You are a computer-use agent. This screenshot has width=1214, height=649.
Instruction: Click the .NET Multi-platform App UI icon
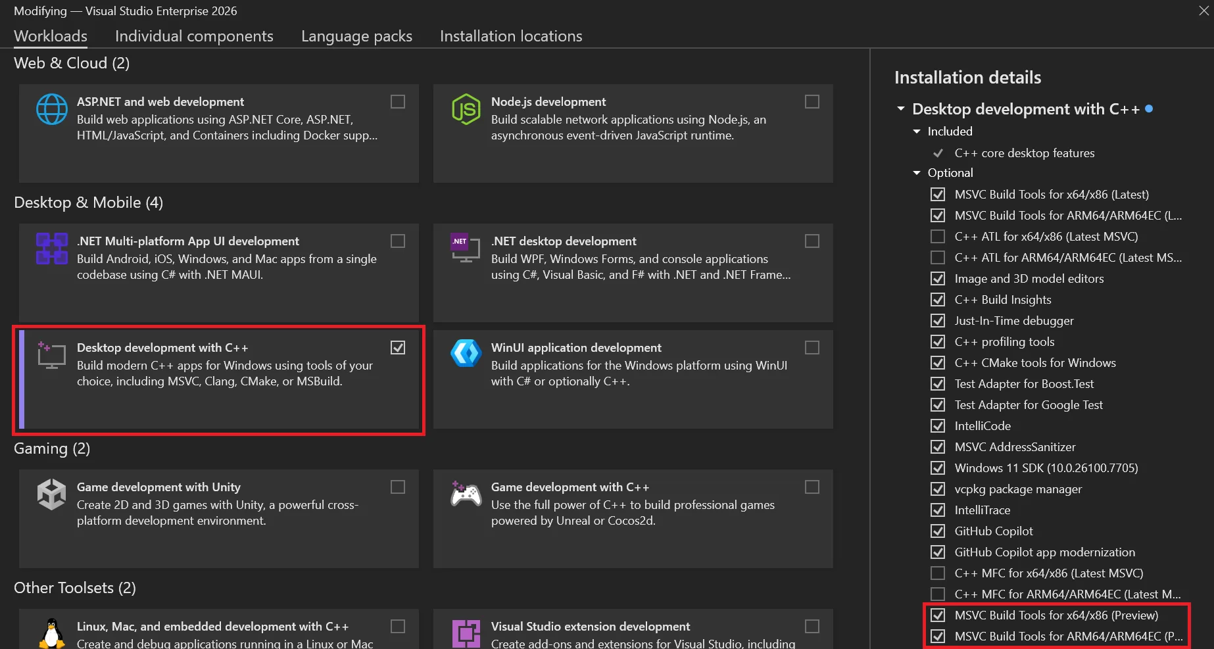[x=51, y=249]
